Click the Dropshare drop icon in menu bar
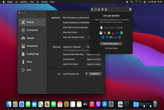 (127, 2)
